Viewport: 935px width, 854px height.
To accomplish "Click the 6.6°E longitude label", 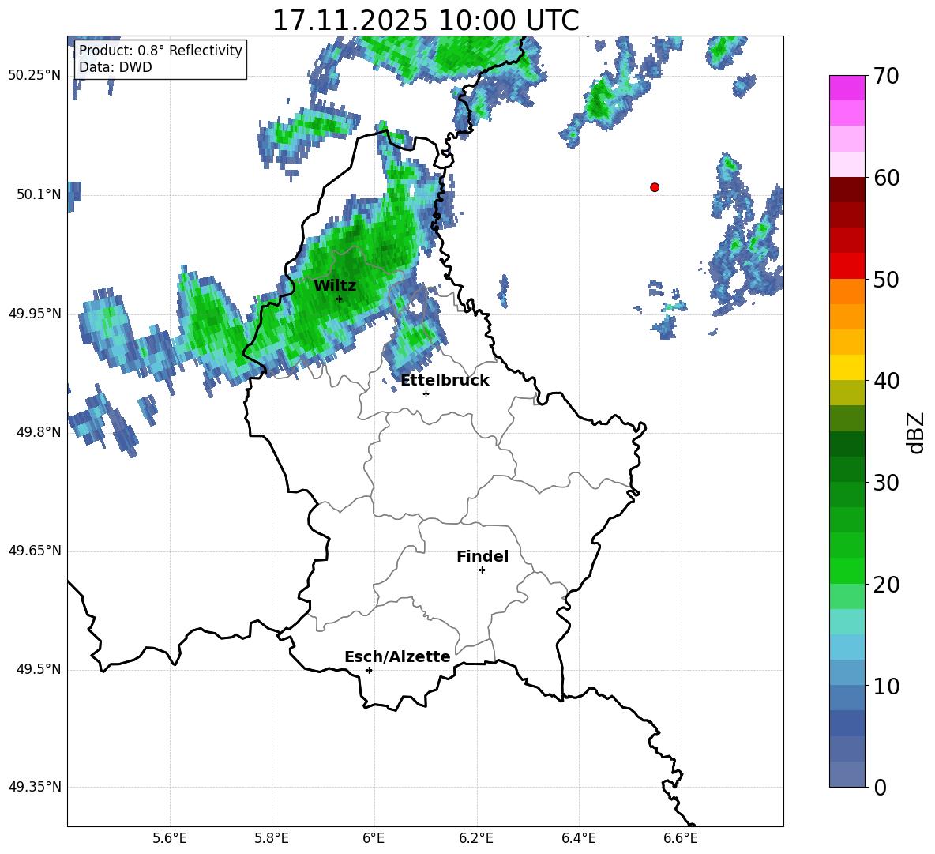I will click(681, 839).
